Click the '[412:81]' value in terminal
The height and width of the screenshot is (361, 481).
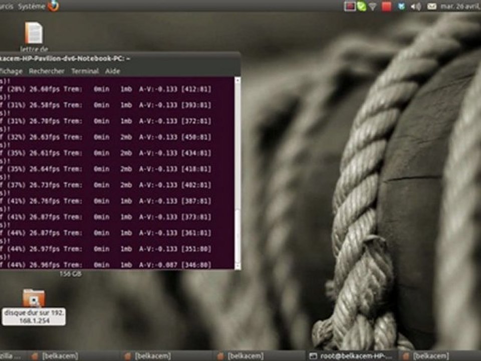point(196,89)
